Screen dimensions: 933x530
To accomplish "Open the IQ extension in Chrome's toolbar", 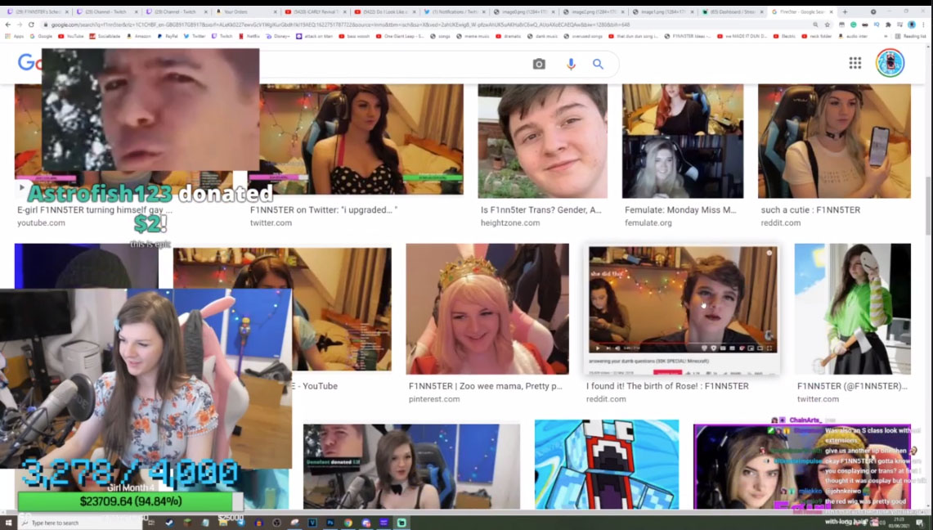I will [877, 25].
